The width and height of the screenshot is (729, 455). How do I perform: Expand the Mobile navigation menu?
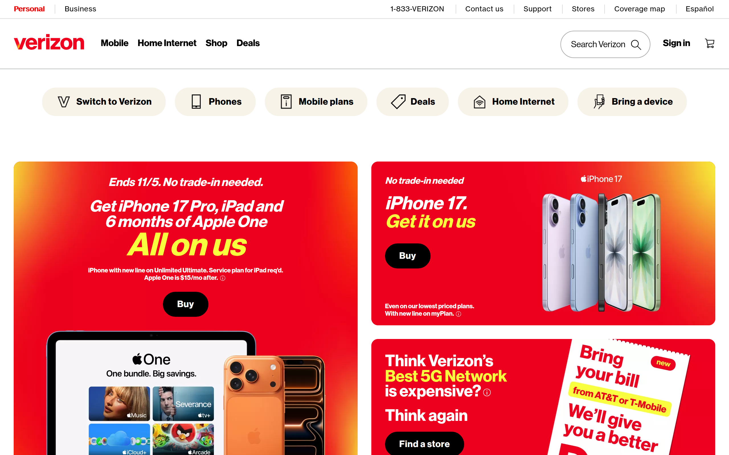(x=114, y=43)
